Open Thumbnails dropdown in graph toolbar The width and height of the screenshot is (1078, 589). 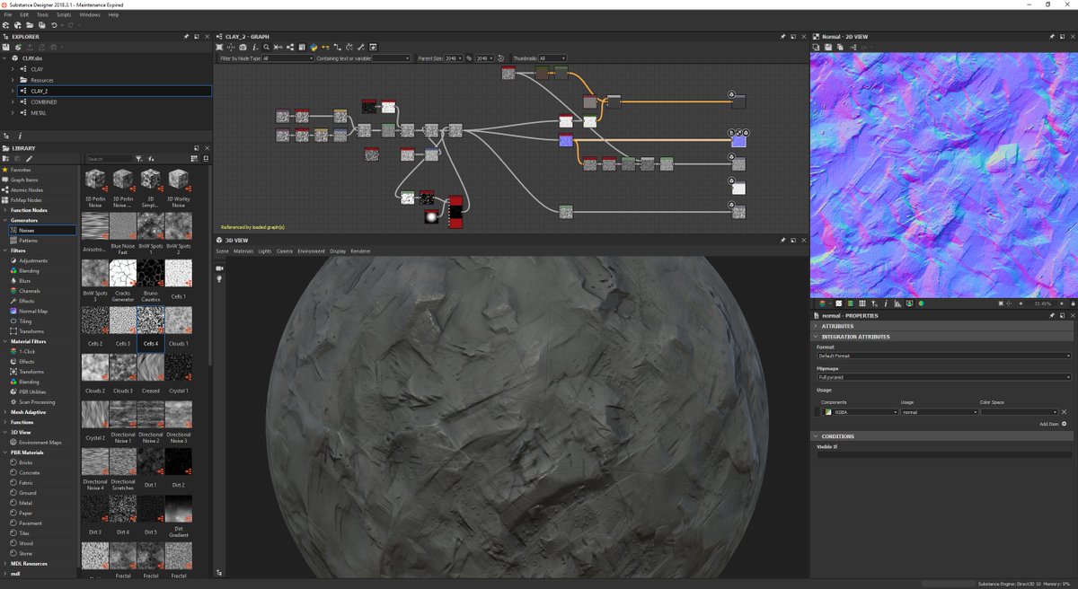pyautogui.click(x=552, y=58)
